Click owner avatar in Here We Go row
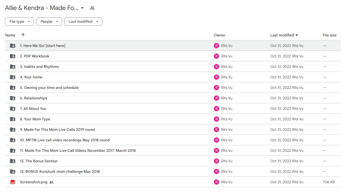Viewport: 341px width, 193px height. (x=216, y=46)
